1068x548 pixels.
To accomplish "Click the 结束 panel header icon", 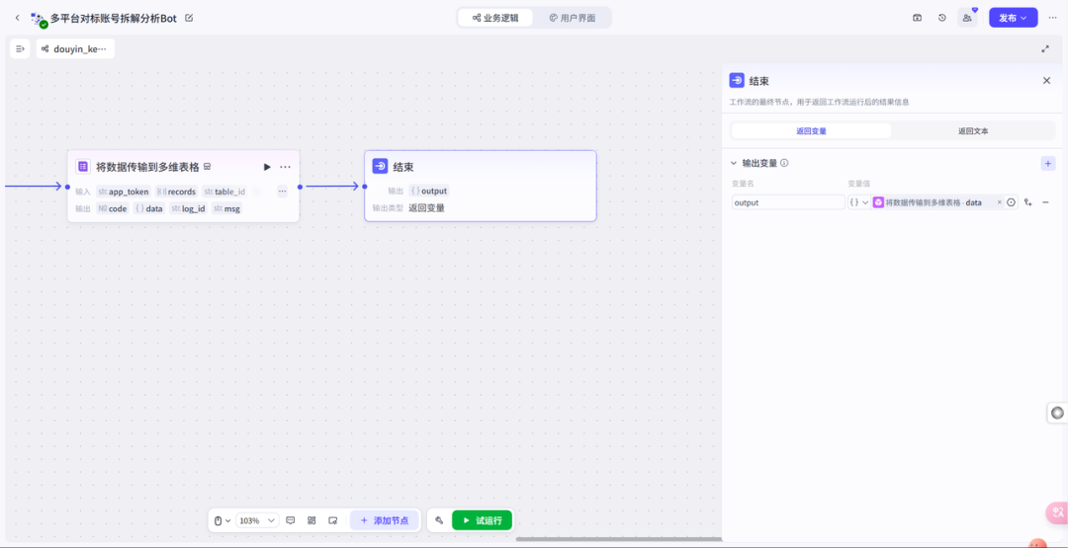I will (737, 80).
